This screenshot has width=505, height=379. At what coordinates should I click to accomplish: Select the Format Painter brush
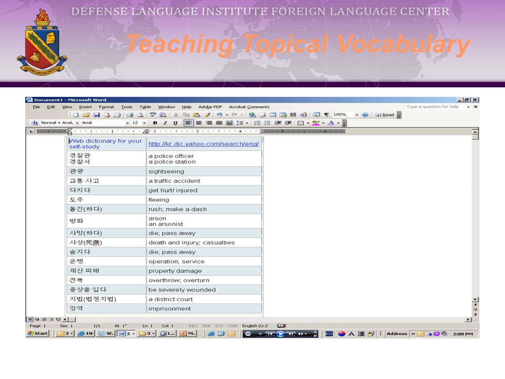tap(207, 115)
